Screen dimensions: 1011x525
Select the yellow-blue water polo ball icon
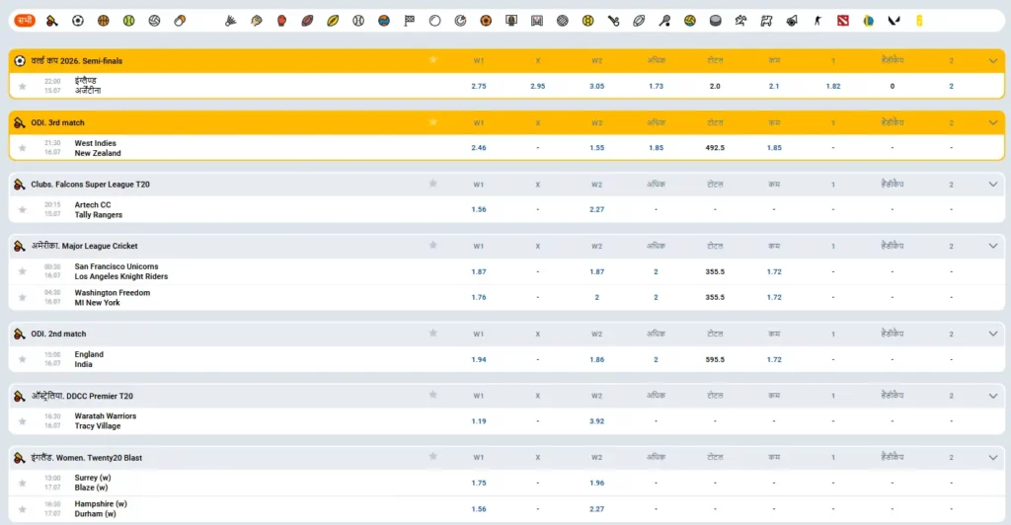[x=690, y=21]
